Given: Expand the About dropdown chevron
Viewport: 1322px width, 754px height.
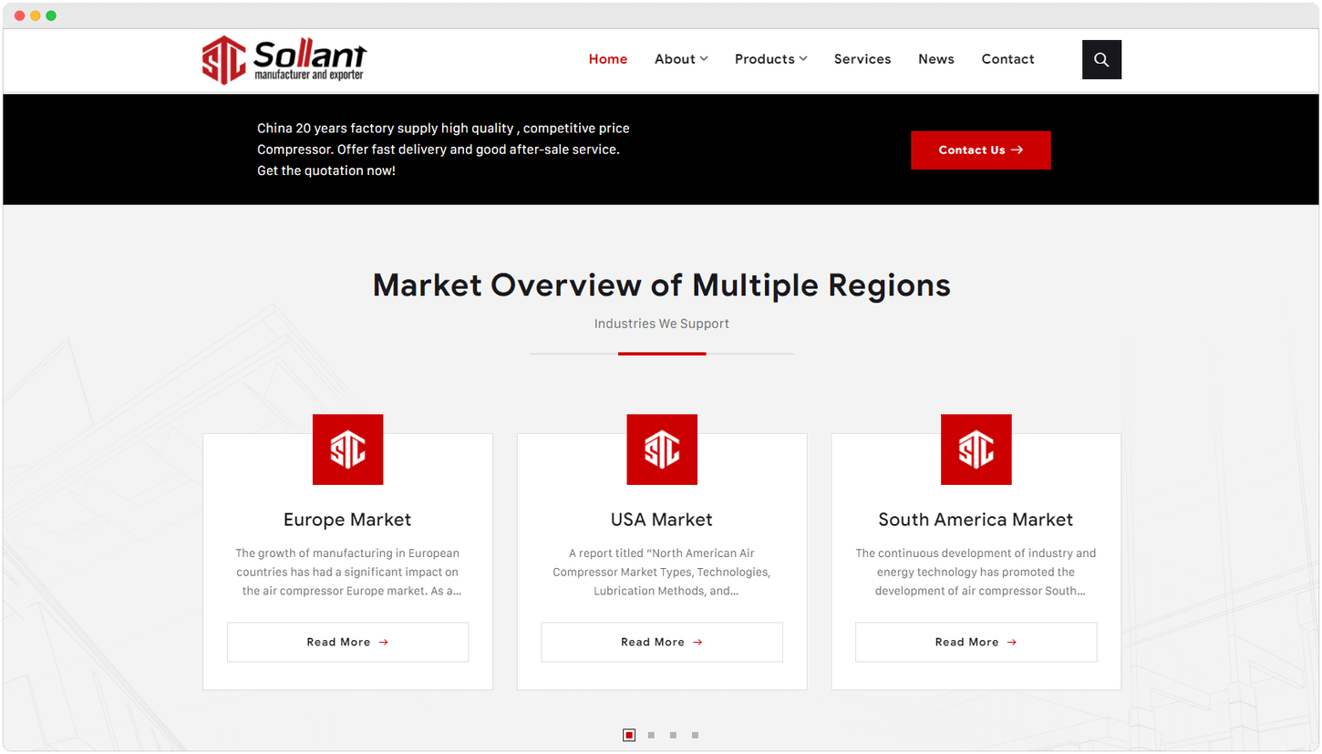Looking at the screenshot, I should click(x=704, y=59).
